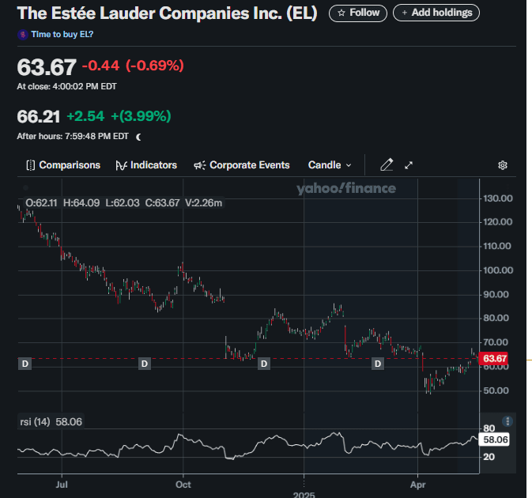This screenshot has height=498, width=532.
Task: Open the Indicators menu
Action: click(146, 165)
